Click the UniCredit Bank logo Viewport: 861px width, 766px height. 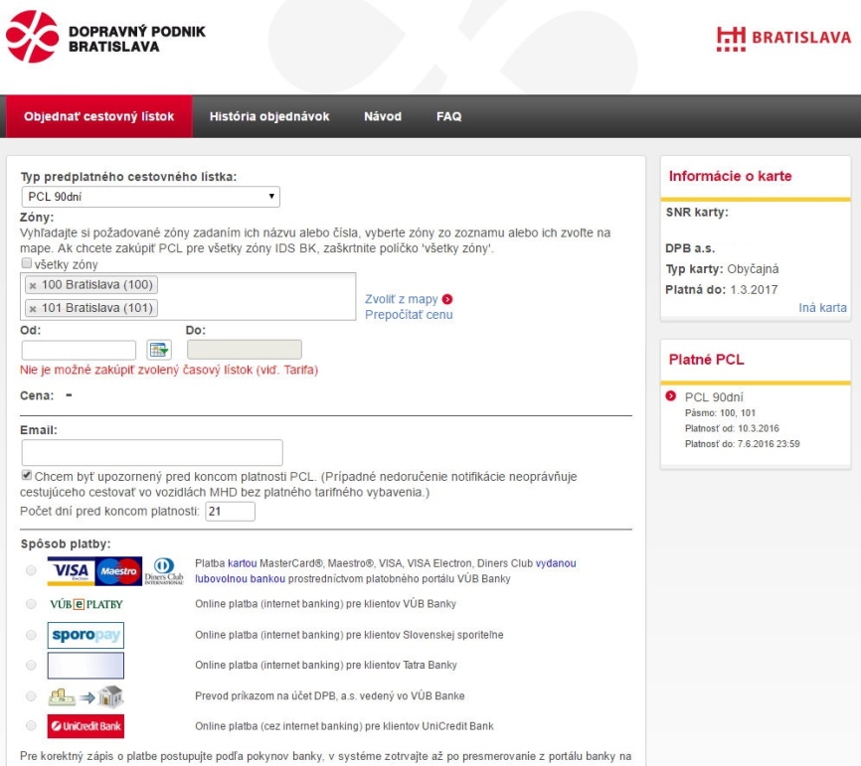click(x=86, y=726)
